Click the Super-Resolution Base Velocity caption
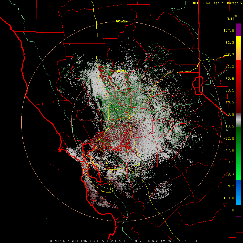The image size is (243, 243). (123, 241)
